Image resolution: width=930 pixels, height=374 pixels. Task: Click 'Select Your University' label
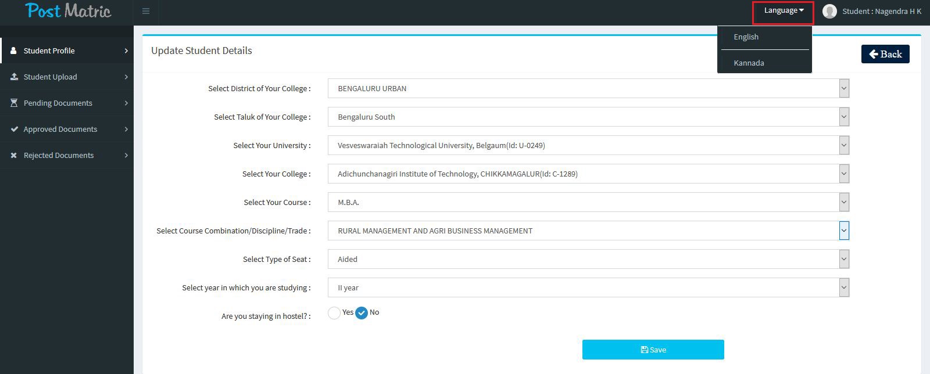(x=272, y=145)
